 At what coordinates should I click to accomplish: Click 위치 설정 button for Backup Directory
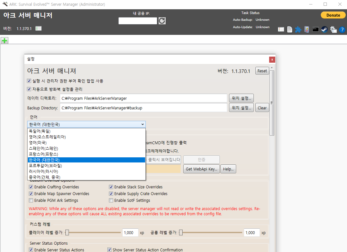coord(242,108)
